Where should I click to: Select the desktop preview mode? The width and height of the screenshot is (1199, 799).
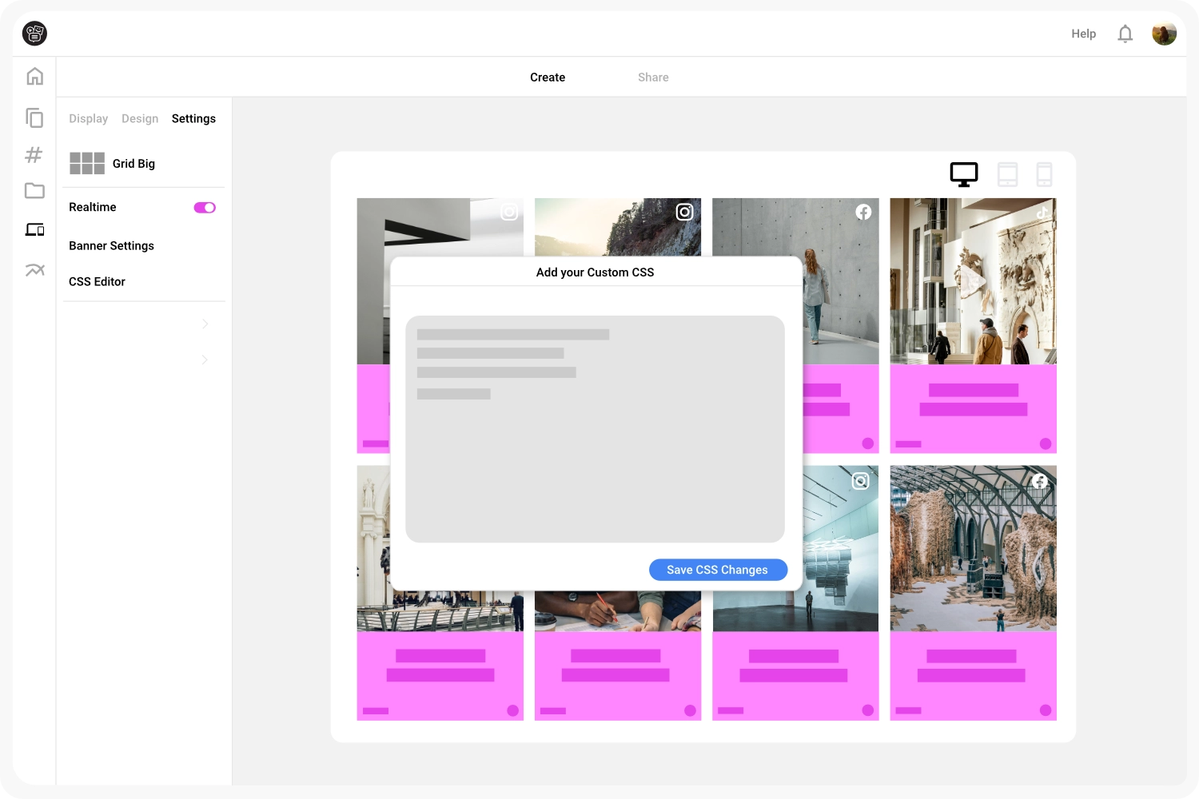point(963,173)
